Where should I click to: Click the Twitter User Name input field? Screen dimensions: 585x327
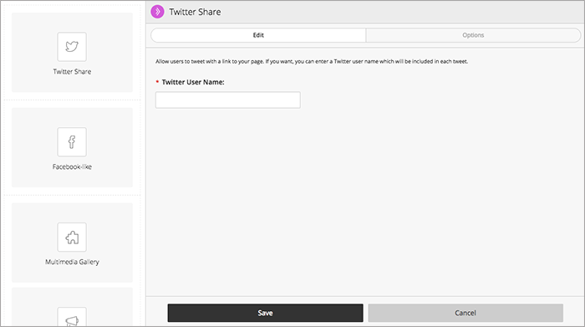(x=228, y=100)
